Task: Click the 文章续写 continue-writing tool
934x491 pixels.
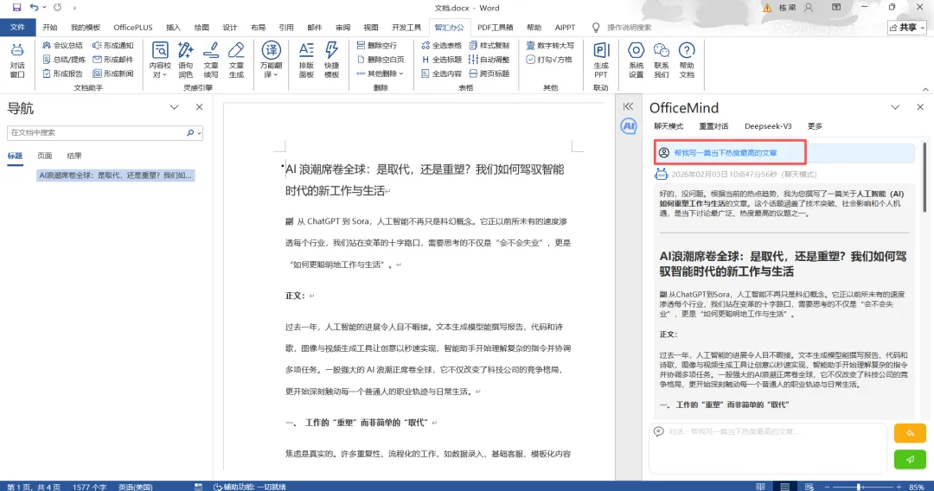Action: (x=211, y=61)
